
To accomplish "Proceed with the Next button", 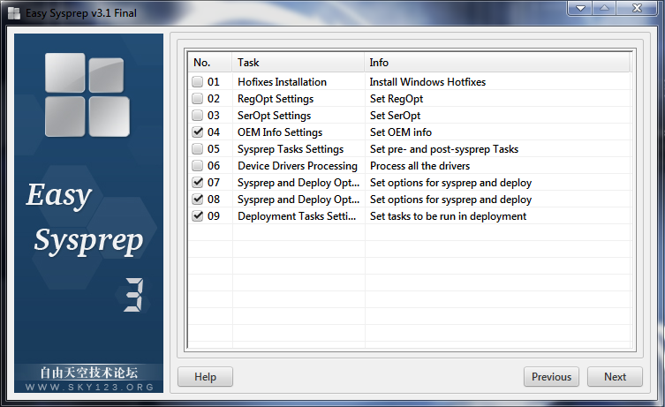I will click(x=615, y=376).
